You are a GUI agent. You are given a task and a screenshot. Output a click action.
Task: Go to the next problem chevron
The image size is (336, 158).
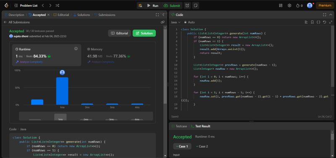click(x=50, y=5)
